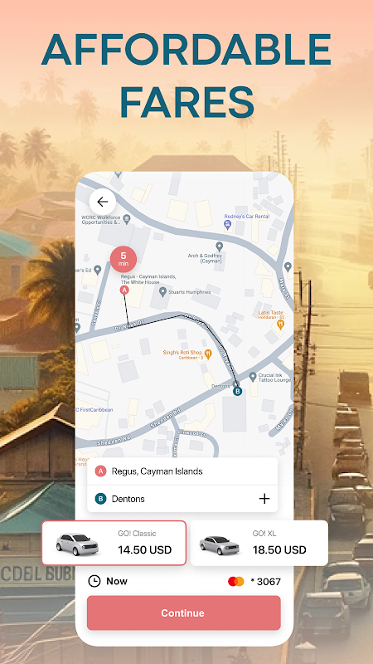Tap the plus icon to add a stop

pyautogui.click(x=264, y=499)
